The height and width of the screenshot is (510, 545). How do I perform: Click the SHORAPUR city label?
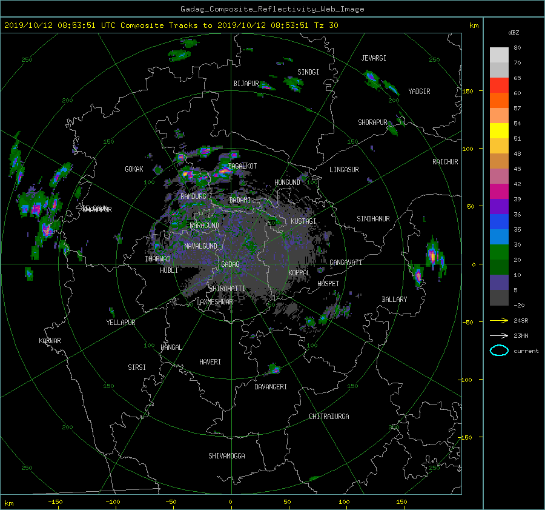pos(372,122)
